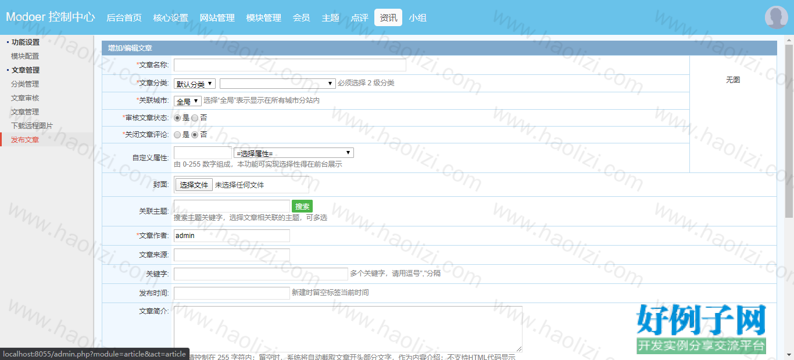Focus the 自定义属性 number field
This screenshot has height=360, width=794.
[202, 153]
